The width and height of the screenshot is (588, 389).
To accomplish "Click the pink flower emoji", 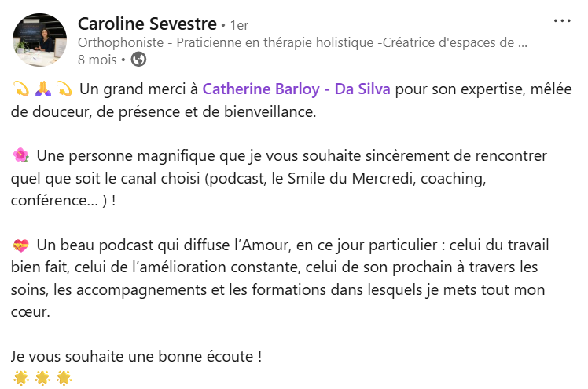I will (x=21, y=155).
